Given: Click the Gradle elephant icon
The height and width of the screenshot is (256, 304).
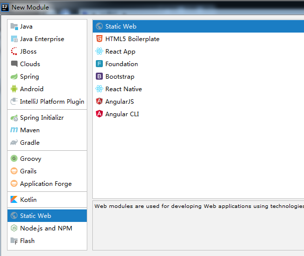Looking at the screenshot, I should pos(14,142).
